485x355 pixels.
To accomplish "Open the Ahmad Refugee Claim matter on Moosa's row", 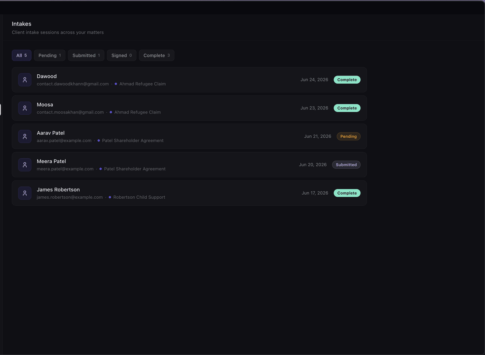I will pos(137,112).
